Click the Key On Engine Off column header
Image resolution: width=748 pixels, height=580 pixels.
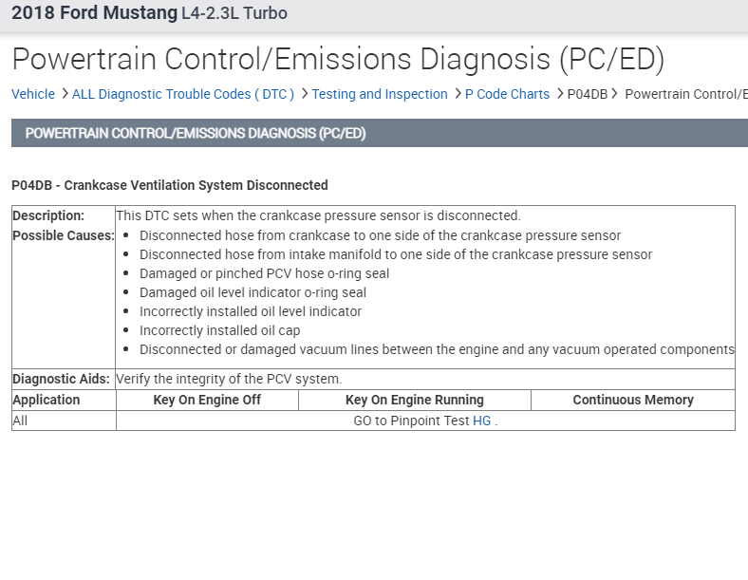pyautogui.click(x=207, y=400)
